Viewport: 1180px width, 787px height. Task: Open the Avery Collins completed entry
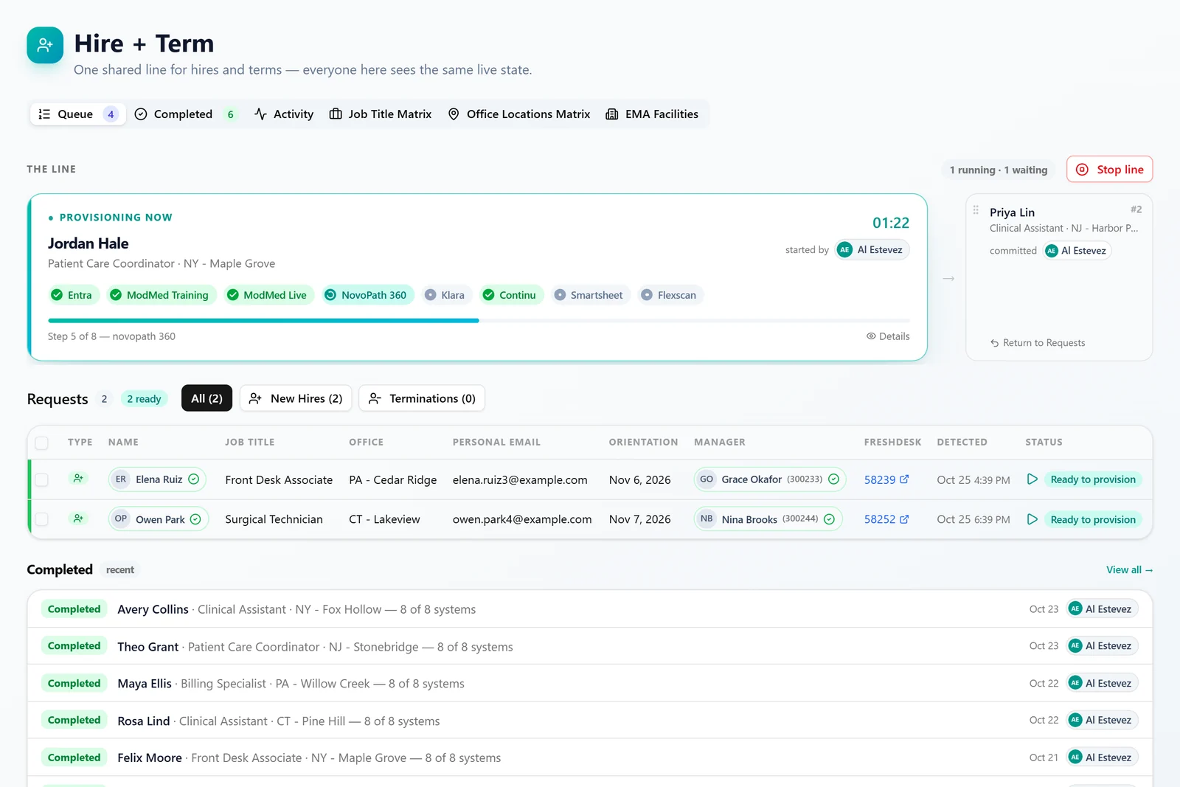click(590, 609)
